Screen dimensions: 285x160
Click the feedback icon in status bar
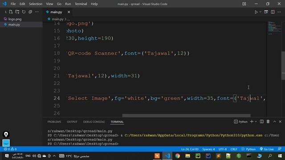280,149
